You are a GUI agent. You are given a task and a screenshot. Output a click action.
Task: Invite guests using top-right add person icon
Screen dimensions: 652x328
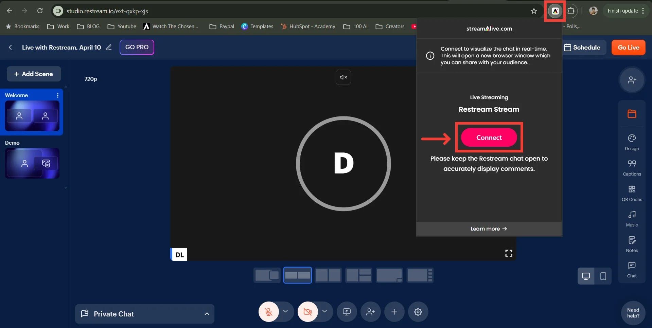(x=632, y=80)
